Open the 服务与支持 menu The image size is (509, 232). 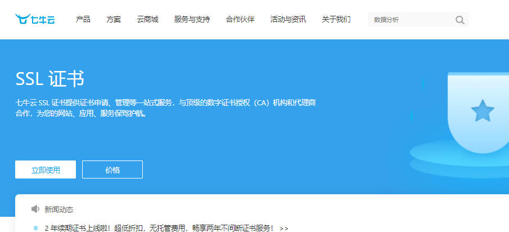pos(192,20)
